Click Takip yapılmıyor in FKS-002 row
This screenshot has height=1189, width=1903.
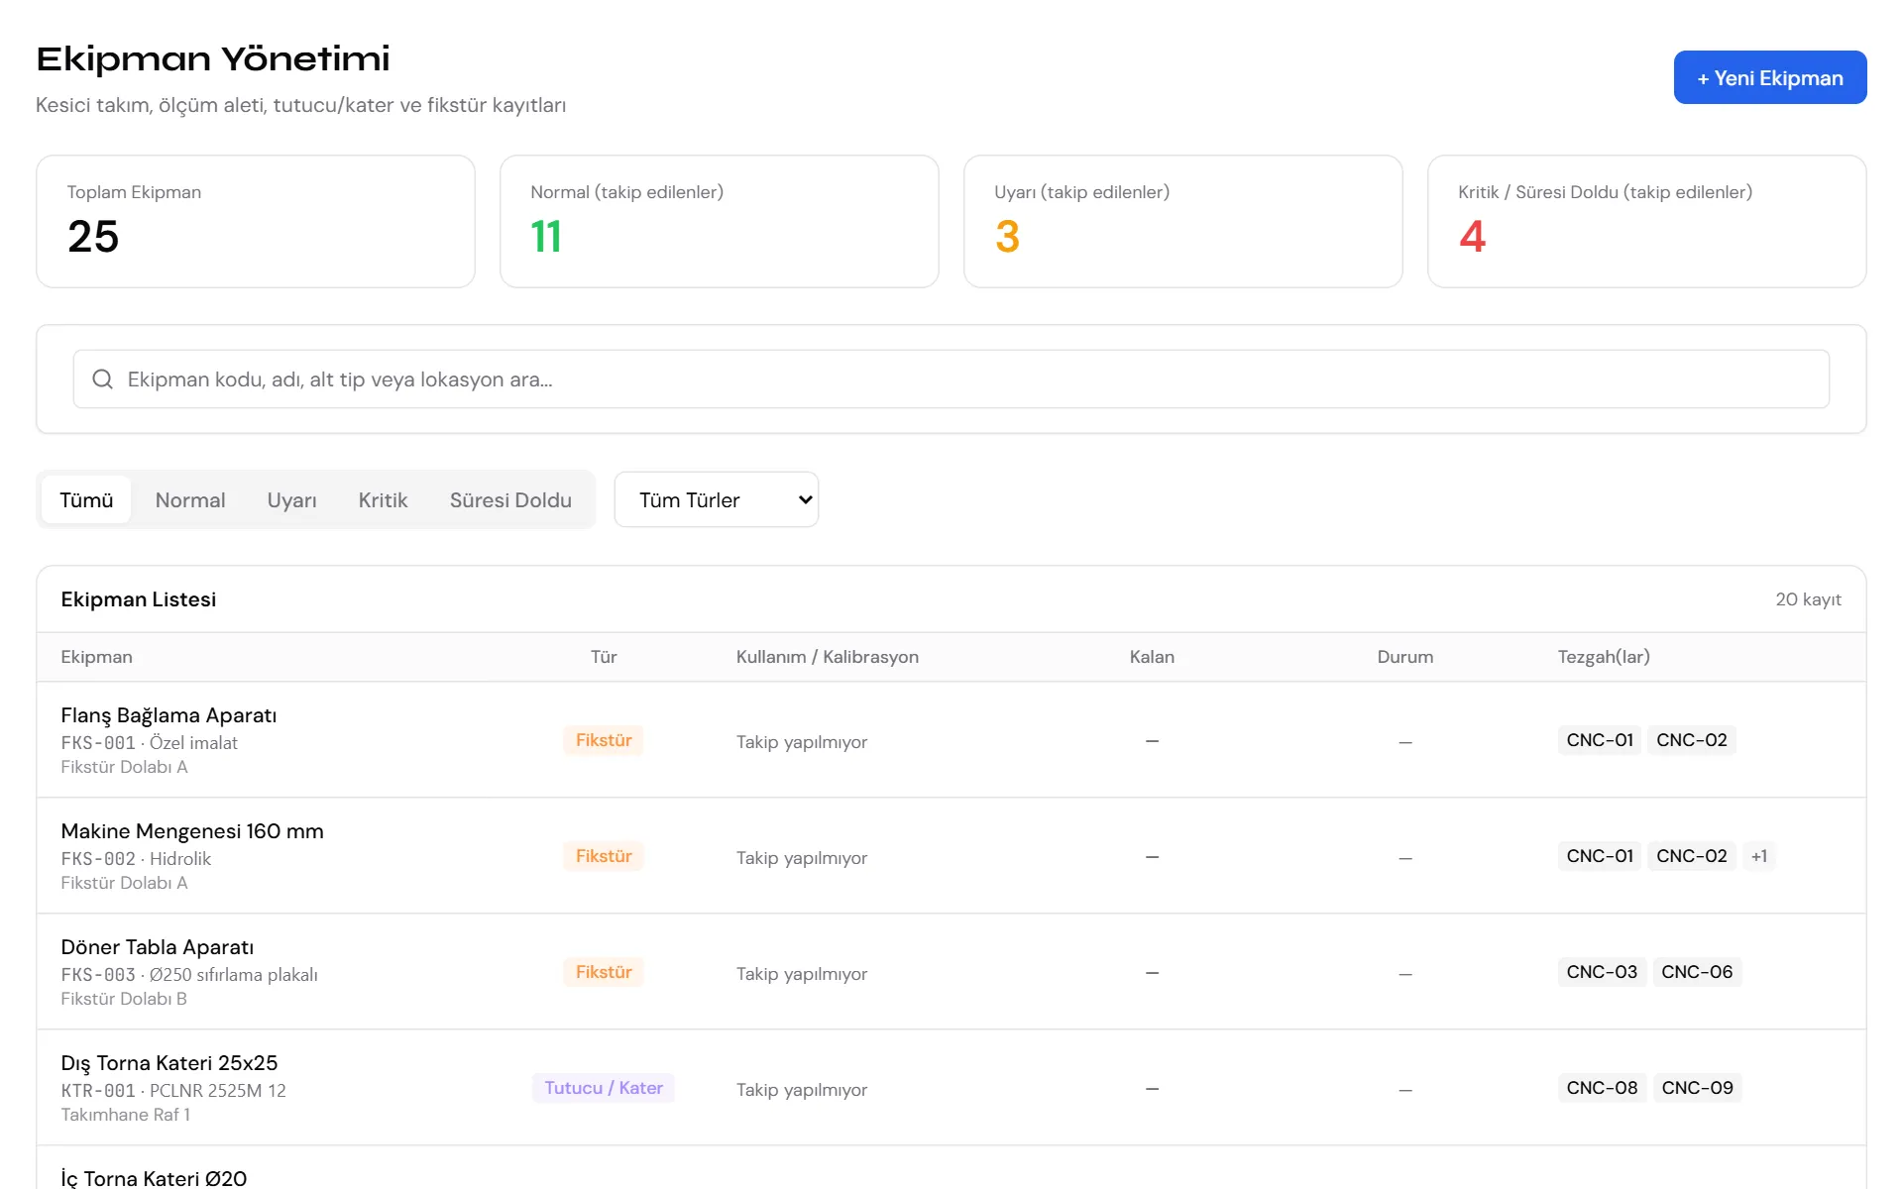pos(802,858)
